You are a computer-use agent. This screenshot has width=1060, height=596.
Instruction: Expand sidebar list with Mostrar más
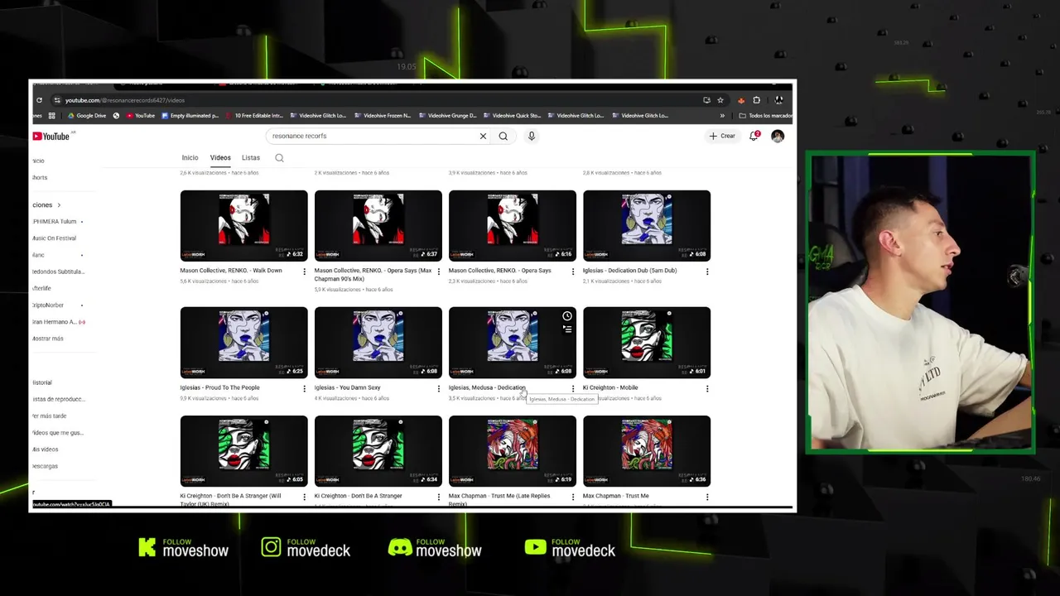pyautogui.click(x=47, y=339)
